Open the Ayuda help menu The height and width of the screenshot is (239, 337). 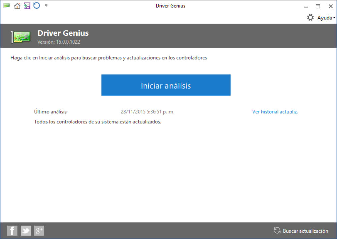tap(326, 18)
